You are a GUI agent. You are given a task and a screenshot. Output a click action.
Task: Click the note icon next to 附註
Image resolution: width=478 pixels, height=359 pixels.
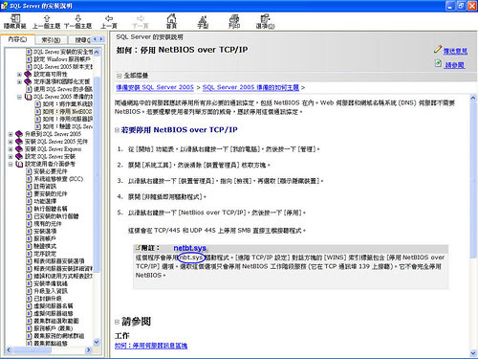click(x=138, y=247)
